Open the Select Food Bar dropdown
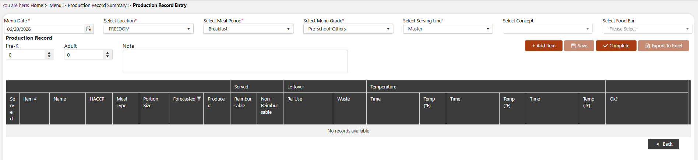Screen dimensions: 698x160 (x=648, y=29)
